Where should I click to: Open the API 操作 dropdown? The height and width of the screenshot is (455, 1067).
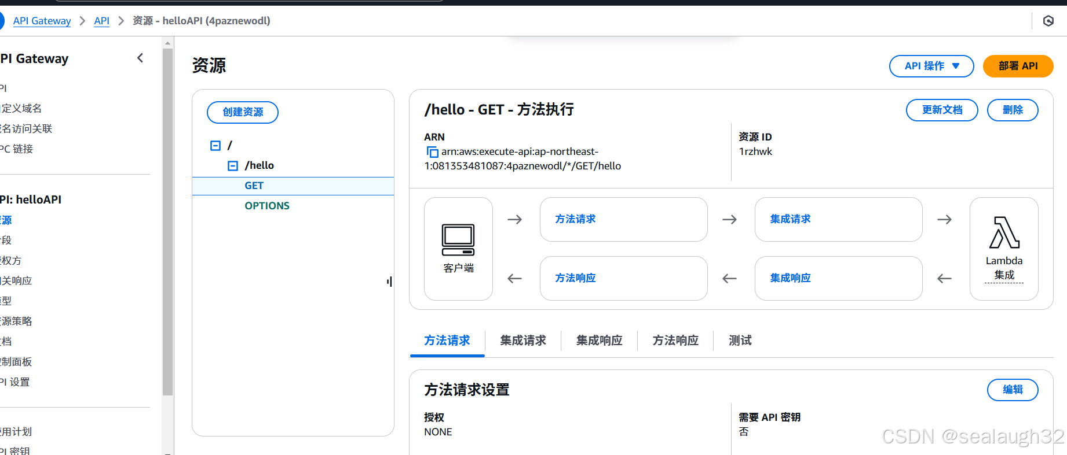pyautogui.click(x=931, y=66)
